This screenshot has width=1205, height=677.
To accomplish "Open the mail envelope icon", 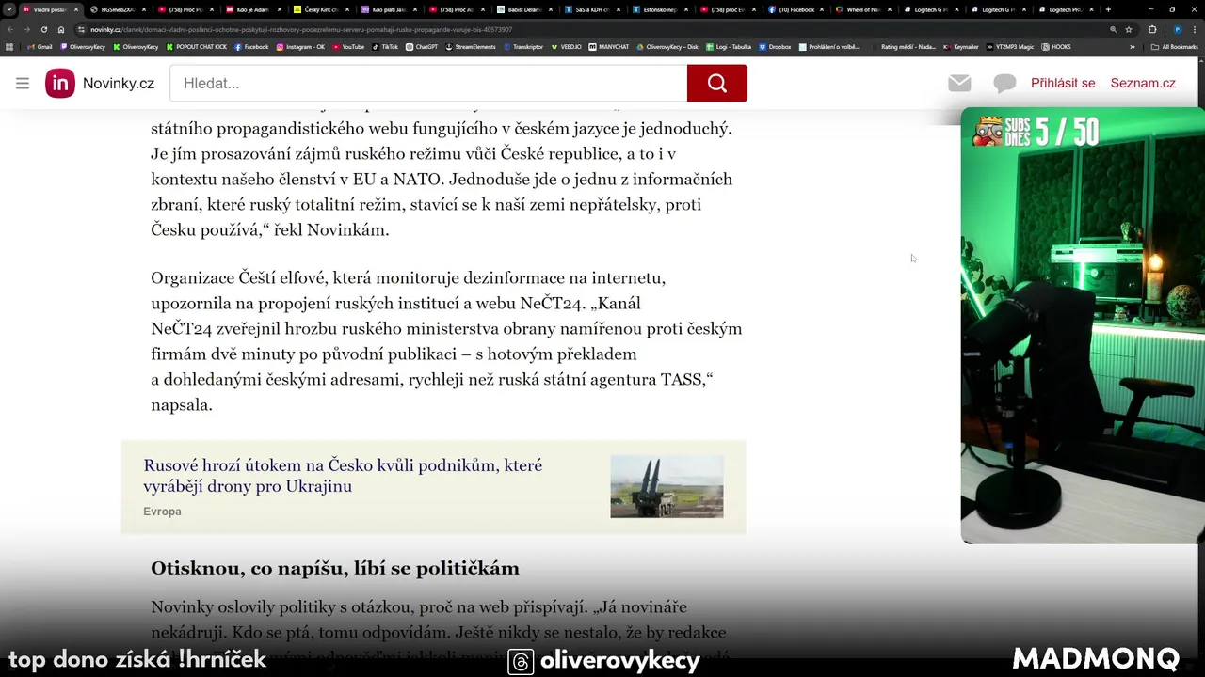I will (959, 83).
